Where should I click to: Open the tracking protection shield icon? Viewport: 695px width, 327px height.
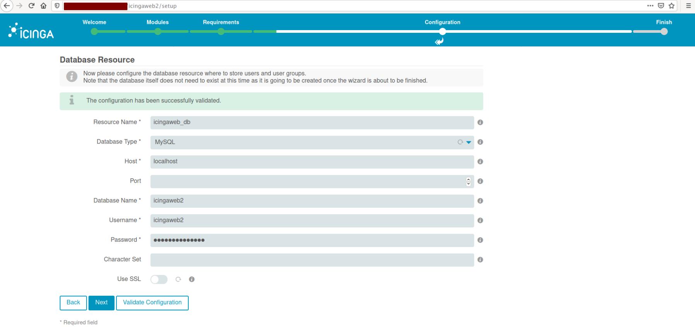[57, 6]
